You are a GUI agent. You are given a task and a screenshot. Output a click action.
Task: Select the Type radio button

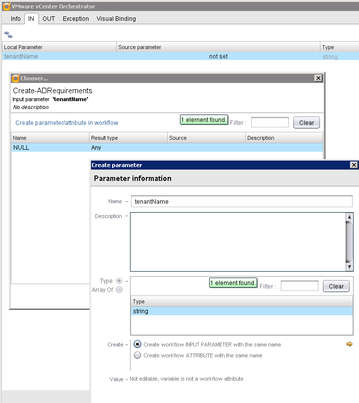(119, 281)
